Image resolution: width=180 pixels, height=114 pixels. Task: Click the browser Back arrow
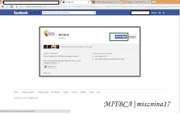3,7
